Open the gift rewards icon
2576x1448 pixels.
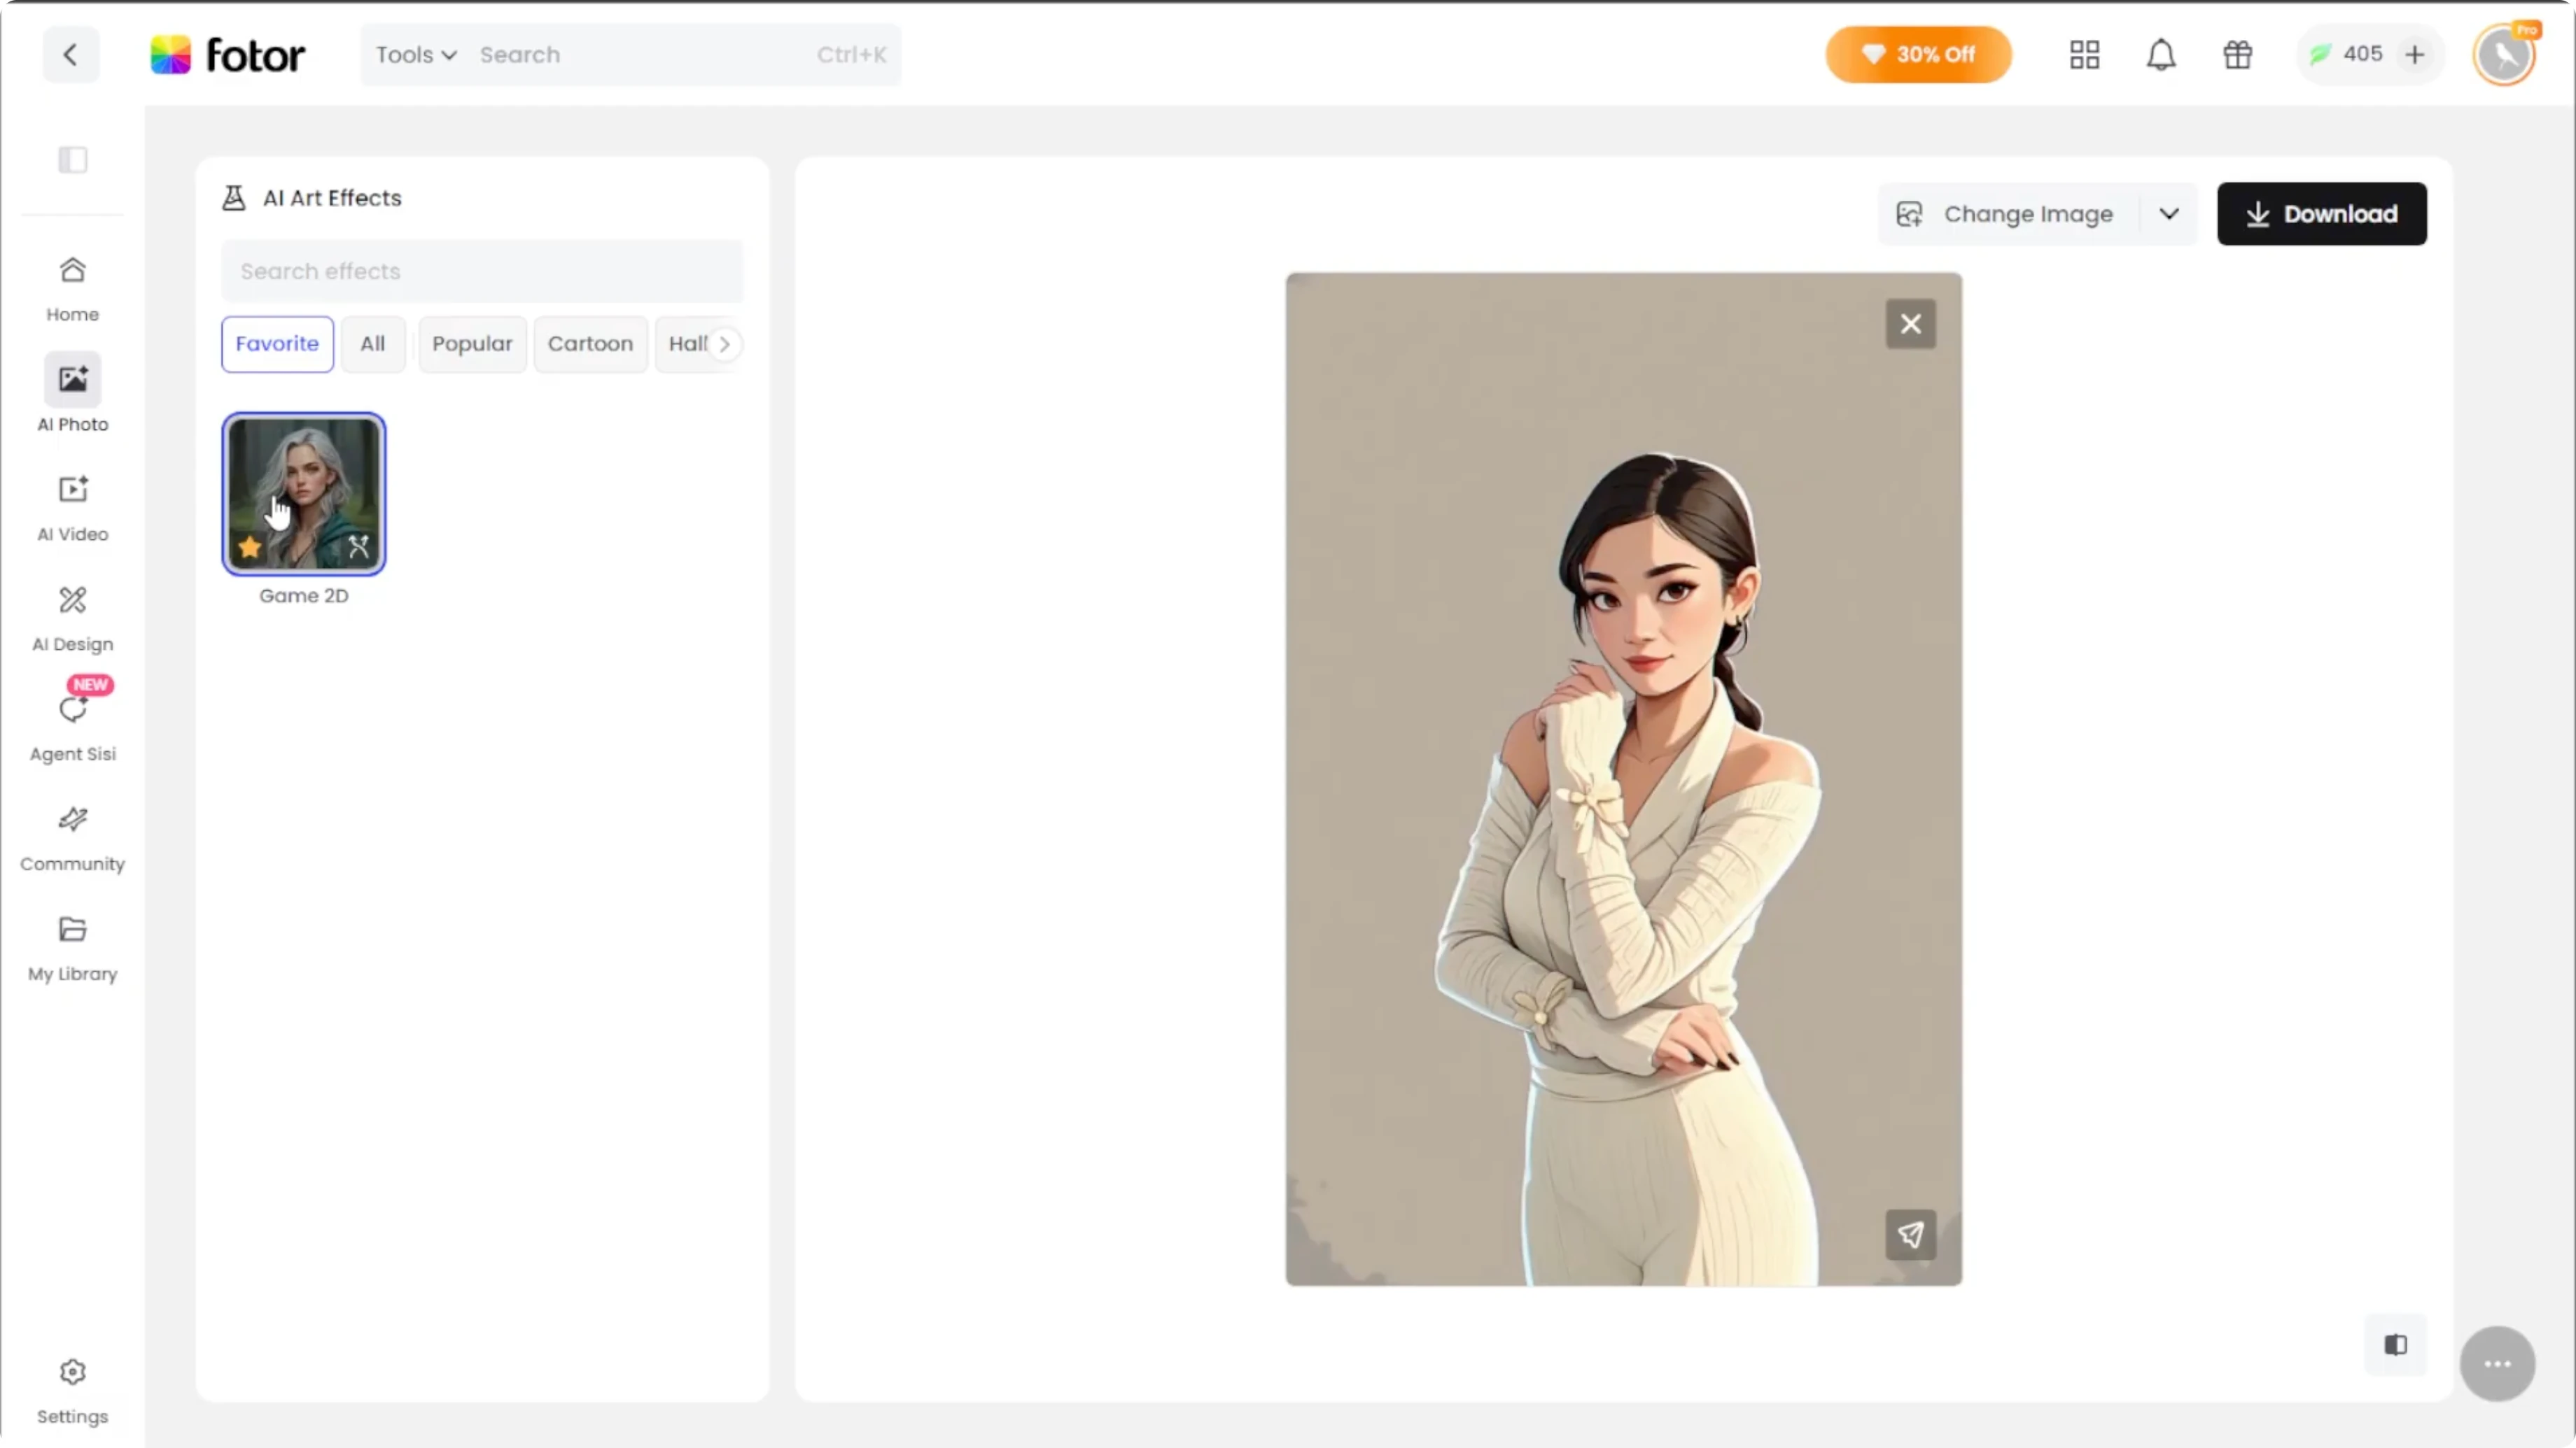2237,54
